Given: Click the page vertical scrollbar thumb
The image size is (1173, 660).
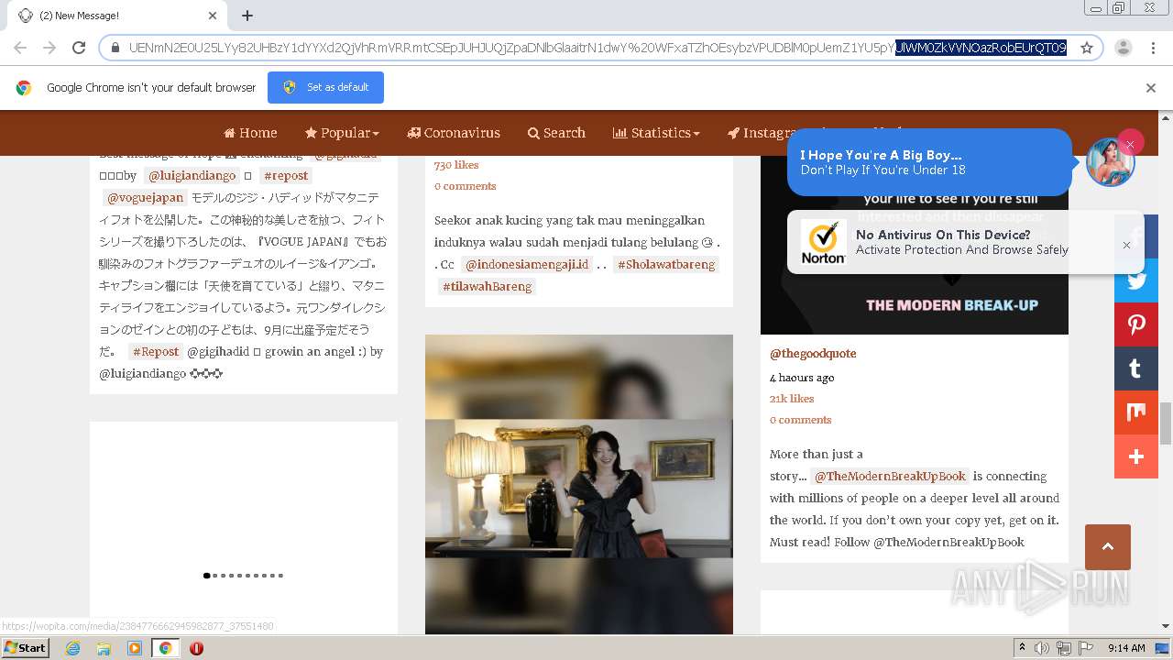Looking at the screenshot, I should (1166, 423).
